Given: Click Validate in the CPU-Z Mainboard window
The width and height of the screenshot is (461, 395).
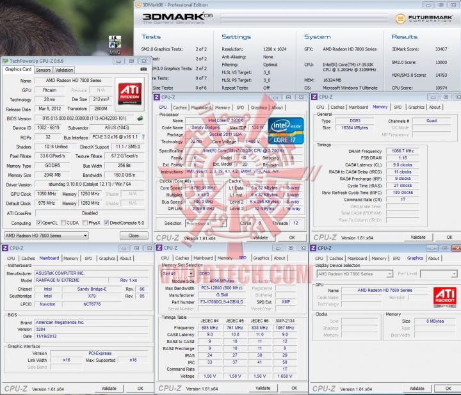Looking at the screenshot, I should click(x=109, y=389).
